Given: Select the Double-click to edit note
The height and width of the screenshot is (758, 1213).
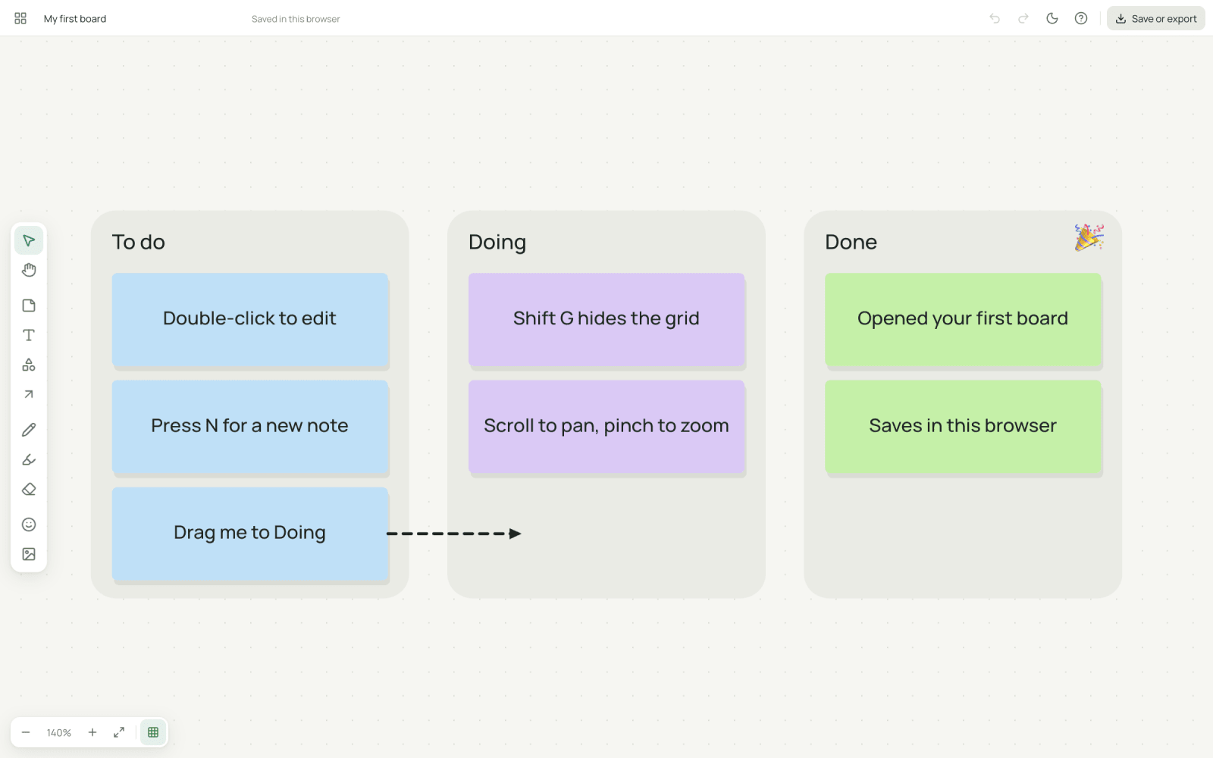Looking at the screenshot, I should click(250, 320).
